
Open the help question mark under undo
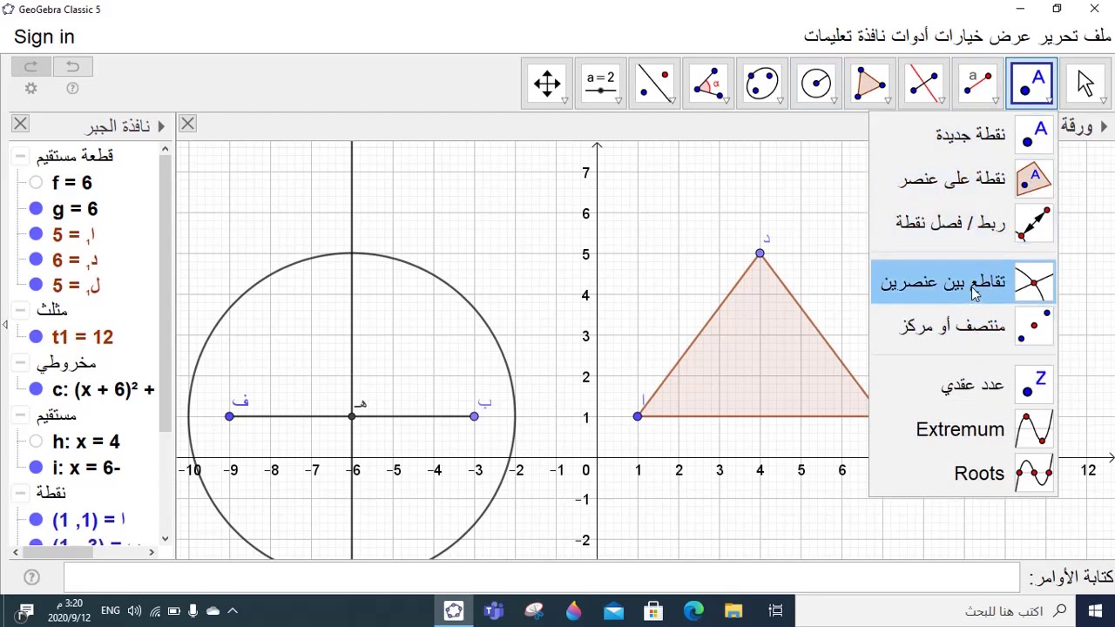(x=72, y=88)
